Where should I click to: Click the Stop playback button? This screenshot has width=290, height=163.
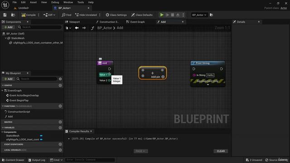click(x=172, y=15)
